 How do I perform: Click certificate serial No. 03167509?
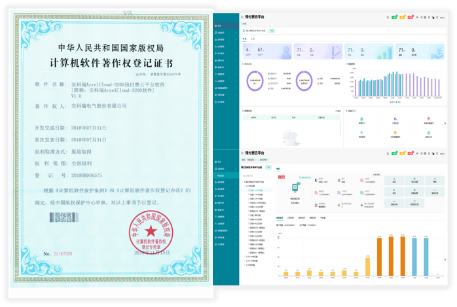tap(58, 254)
